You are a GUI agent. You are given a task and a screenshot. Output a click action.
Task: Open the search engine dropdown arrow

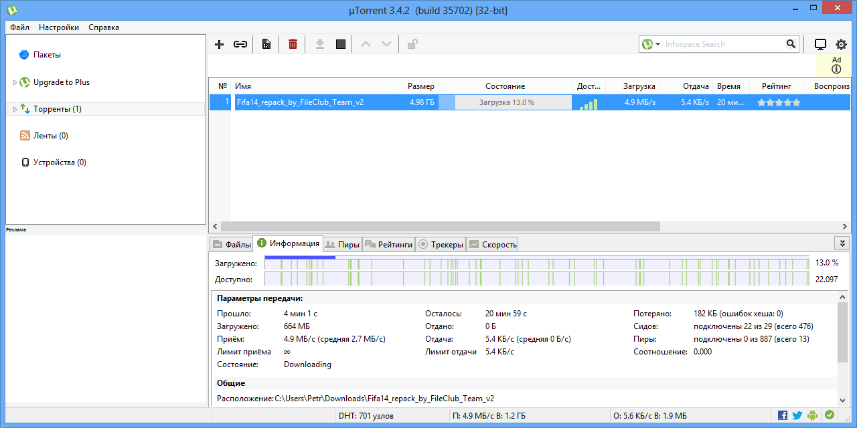(x=657, y=44)
